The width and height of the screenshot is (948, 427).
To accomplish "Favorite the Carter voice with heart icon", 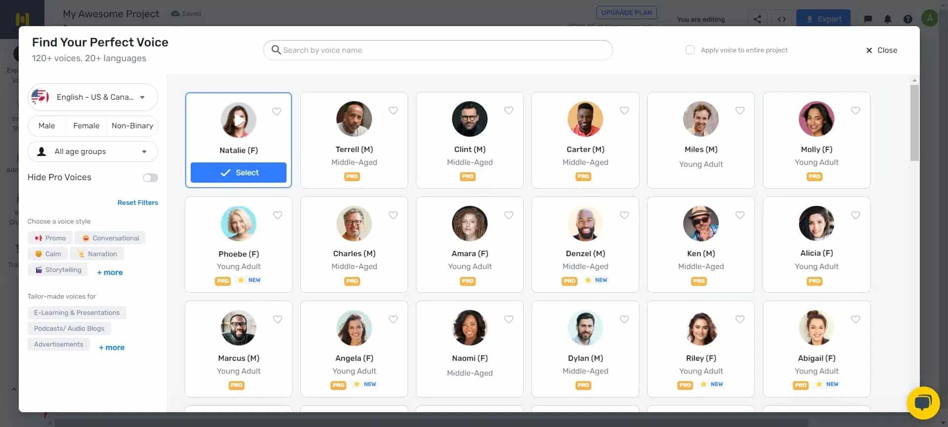I will 624,111.
